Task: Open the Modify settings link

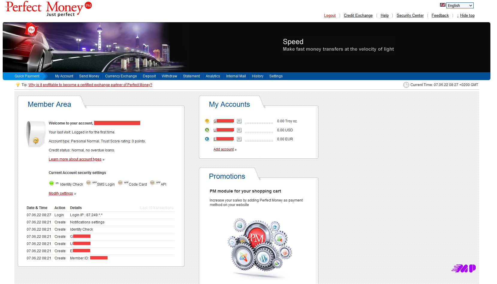Action: [x=61, y=193]
